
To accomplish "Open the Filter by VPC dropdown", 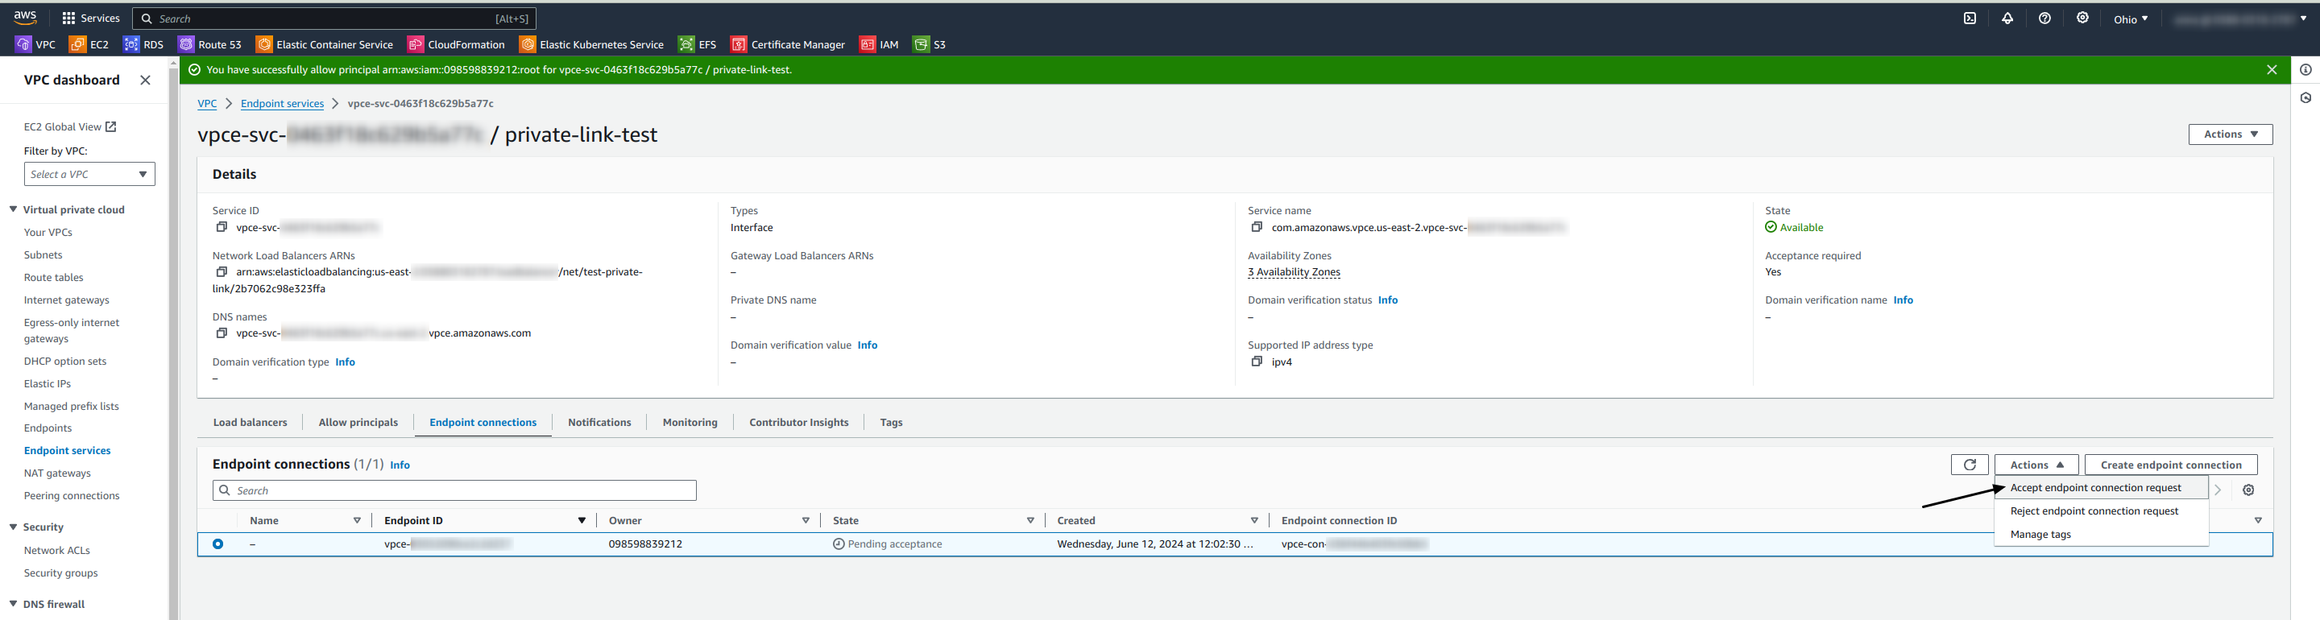I will [x=89, y=175].
